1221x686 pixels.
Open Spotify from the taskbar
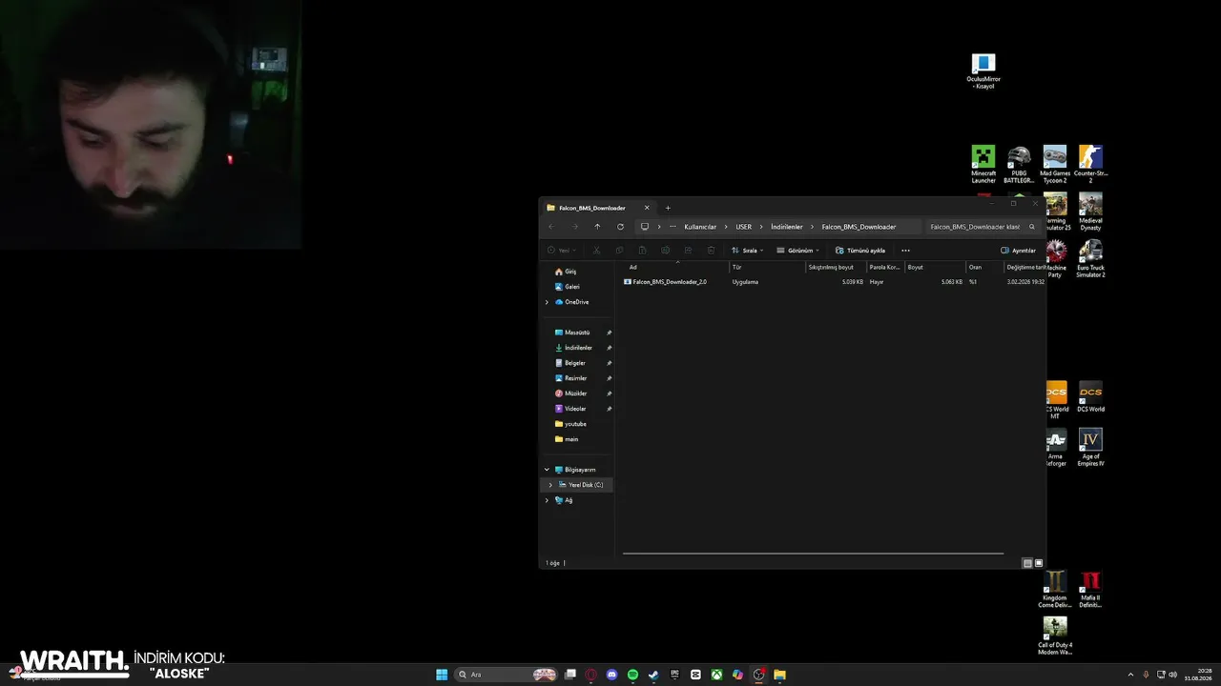coord(632,675)
